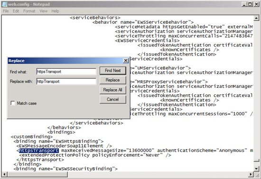Click into the Replace with field
Image resolution: width=261 pixels, height=179 pixels.
pyautogui.click(x=66, y=81)
